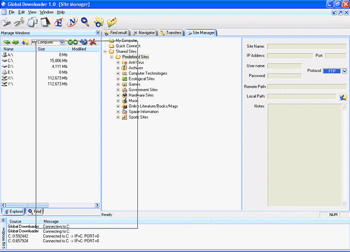Expand the Anti-Virus tree node
Viewport: 350px width, 252px height.
118,63
